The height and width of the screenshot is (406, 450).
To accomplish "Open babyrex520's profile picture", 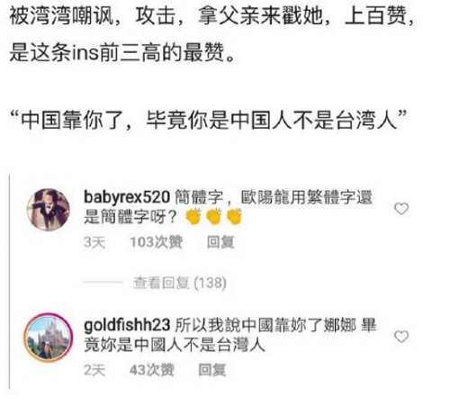I will click(x=49, y=210).
